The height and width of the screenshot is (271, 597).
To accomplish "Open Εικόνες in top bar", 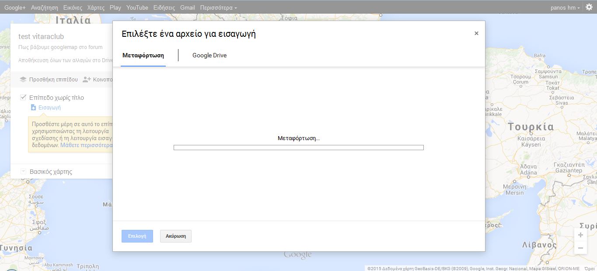I will pyautogui.click(x=73, y=8).
